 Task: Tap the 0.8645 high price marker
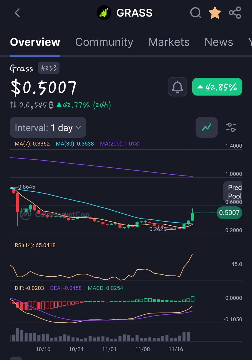click(26, 187)
